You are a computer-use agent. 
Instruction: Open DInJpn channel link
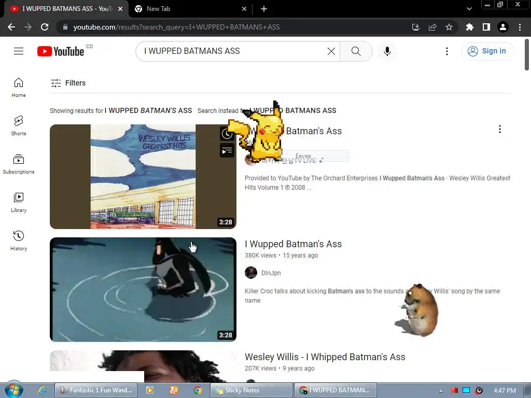click(x=271, y=273)
